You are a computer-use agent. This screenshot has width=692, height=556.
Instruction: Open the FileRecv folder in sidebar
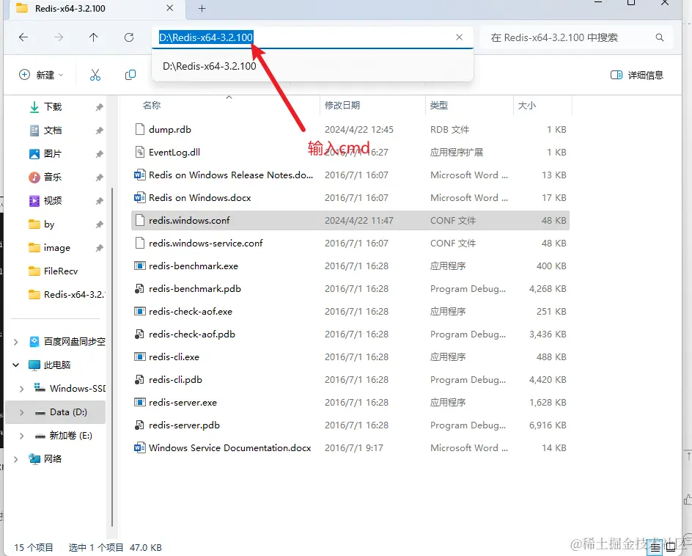[x=61, y=271]
